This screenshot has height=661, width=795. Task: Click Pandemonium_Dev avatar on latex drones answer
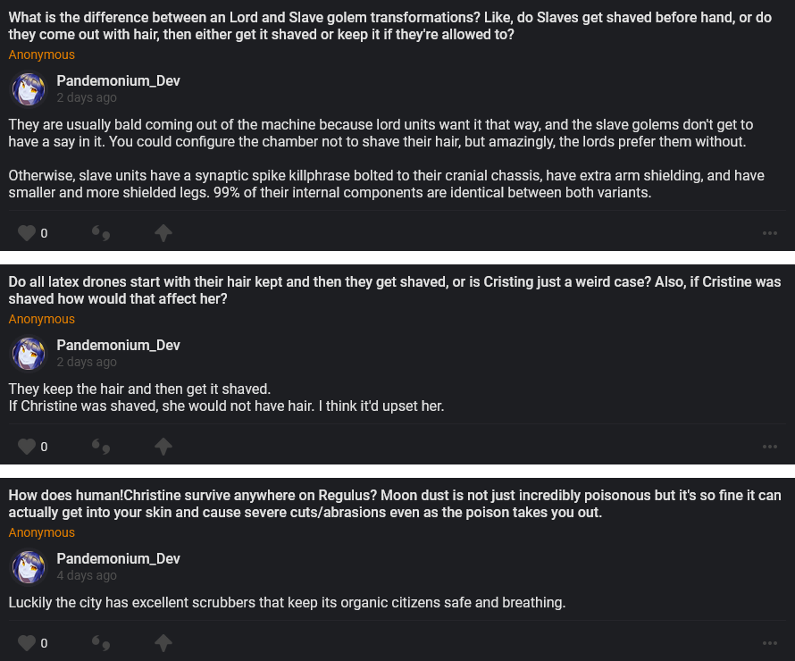[29, 354]
